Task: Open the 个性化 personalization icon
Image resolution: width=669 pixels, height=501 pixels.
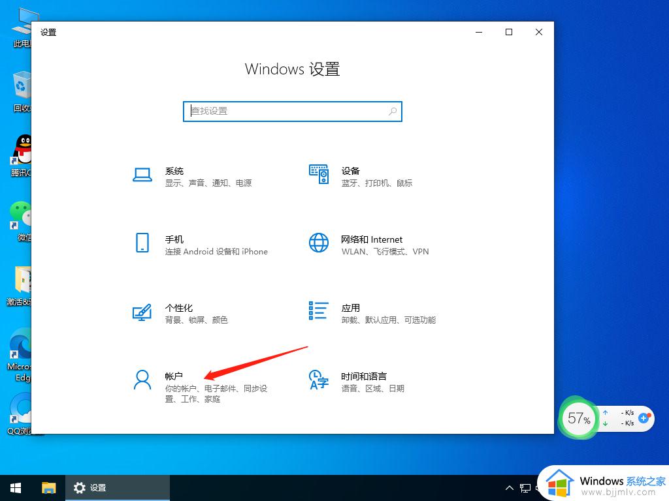Action: point(142,312)
